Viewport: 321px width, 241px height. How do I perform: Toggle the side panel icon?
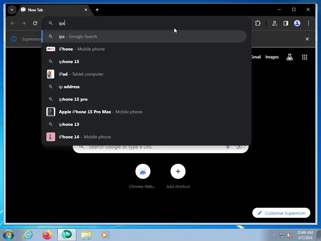[x=286, y=23]
